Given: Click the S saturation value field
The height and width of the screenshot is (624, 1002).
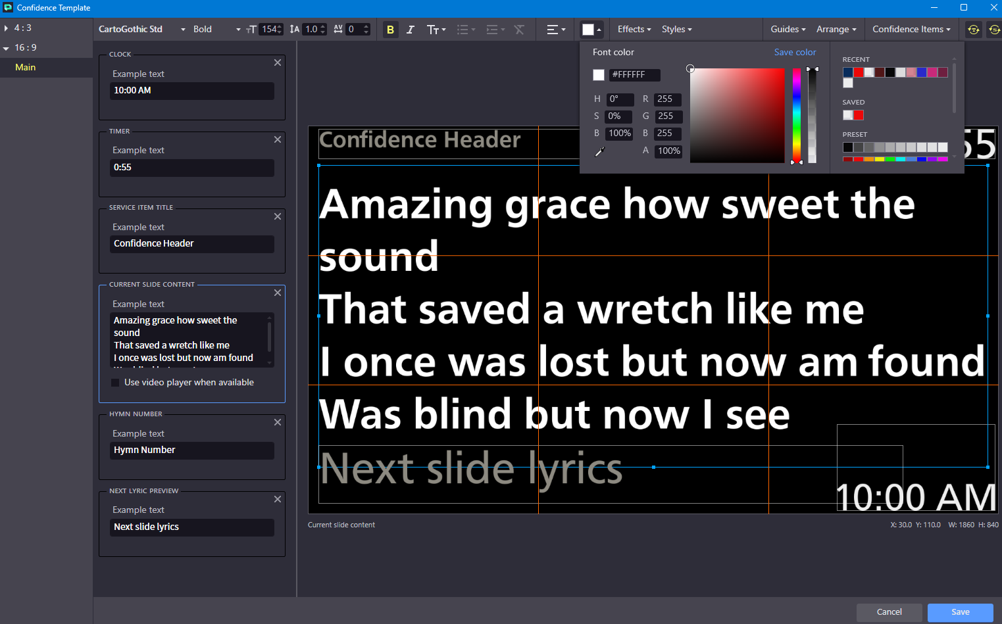Looking at the screenshot, I should 618,116.
